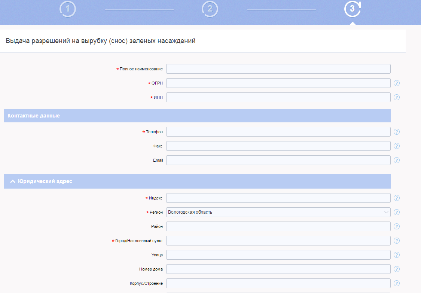Viewport: 421px width, 293px height.
Task: Collapse the Юридический адрес section
Action: coord(13,181)
